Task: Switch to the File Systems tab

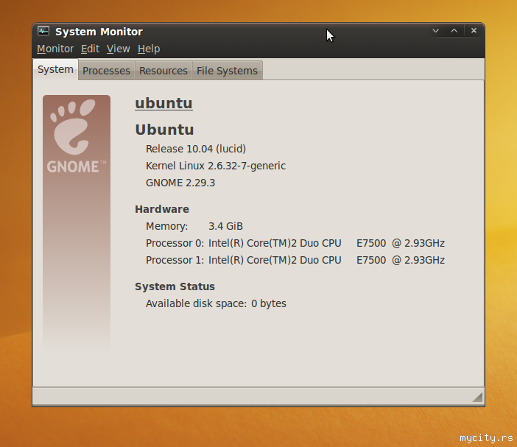Action: point(227,71)
